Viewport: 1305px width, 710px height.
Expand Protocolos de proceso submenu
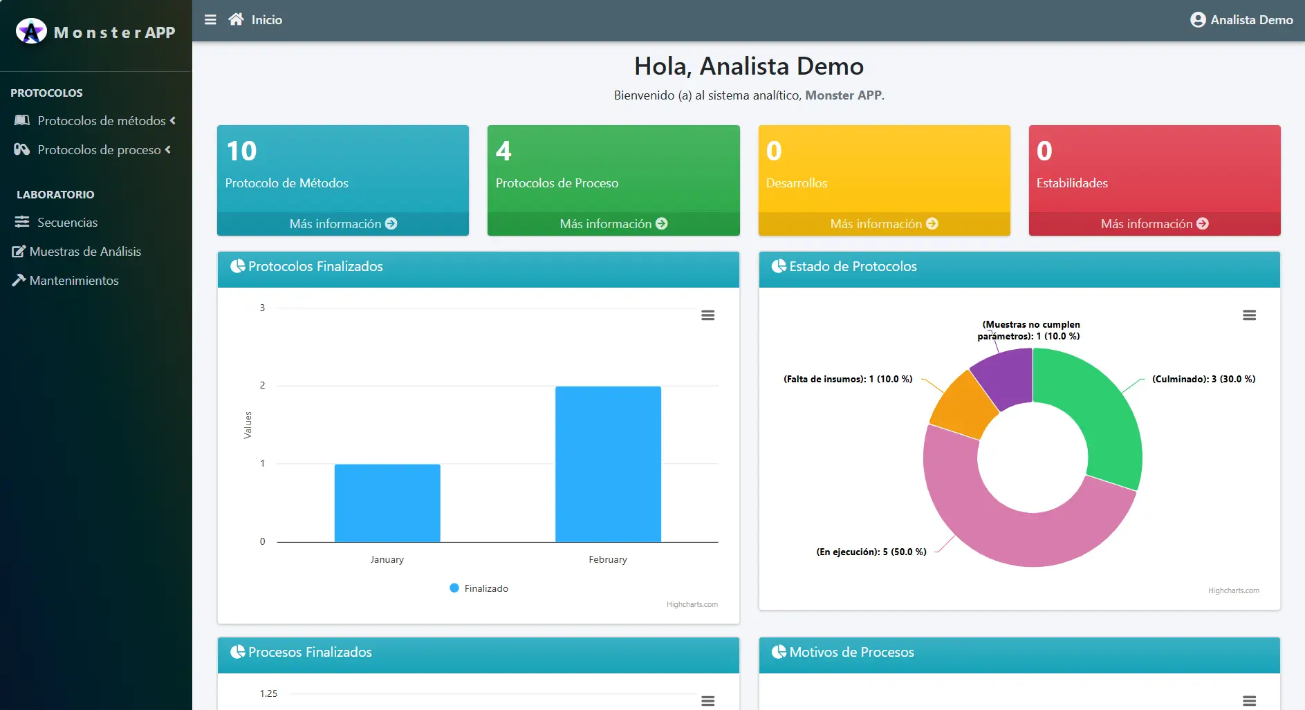click(x=93, y=150)
